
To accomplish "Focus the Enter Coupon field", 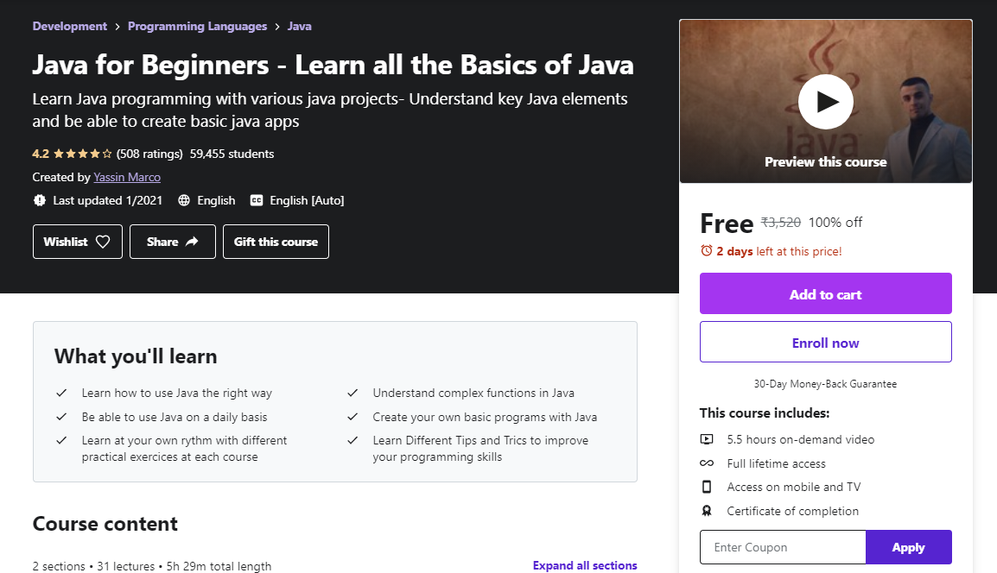I will coord(782,547).
